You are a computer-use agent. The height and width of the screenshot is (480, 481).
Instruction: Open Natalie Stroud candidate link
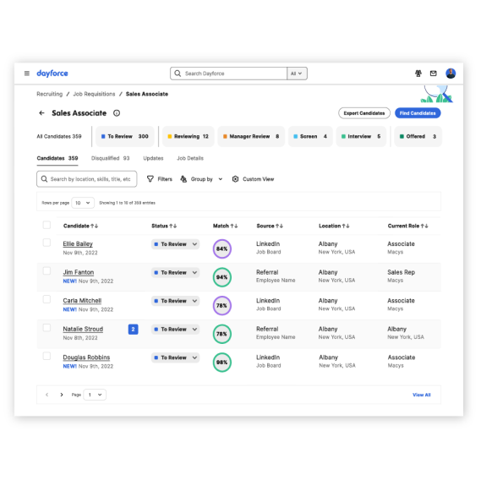83,329
